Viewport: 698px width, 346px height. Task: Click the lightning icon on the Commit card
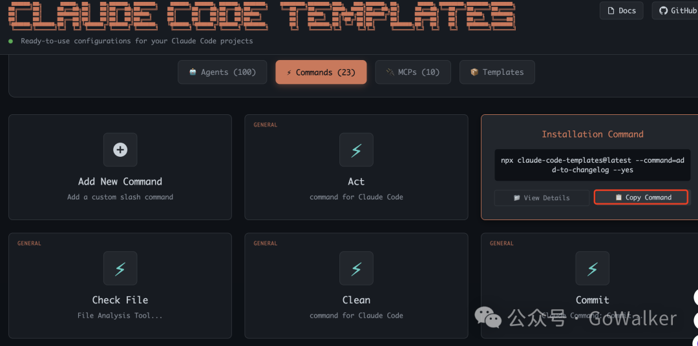click(x=592, y=268)
